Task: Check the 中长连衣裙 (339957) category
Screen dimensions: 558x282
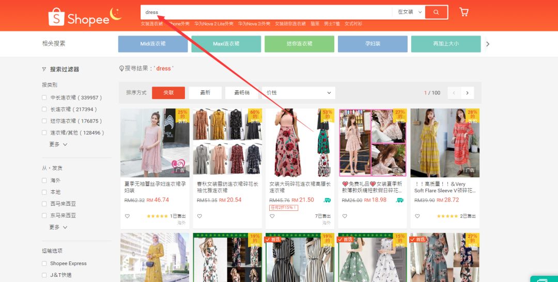Action: 44,97
